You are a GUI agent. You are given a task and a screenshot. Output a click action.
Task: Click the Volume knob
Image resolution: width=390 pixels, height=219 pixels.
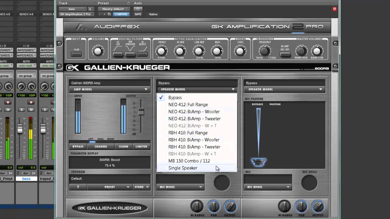click(x=98, y=51)
